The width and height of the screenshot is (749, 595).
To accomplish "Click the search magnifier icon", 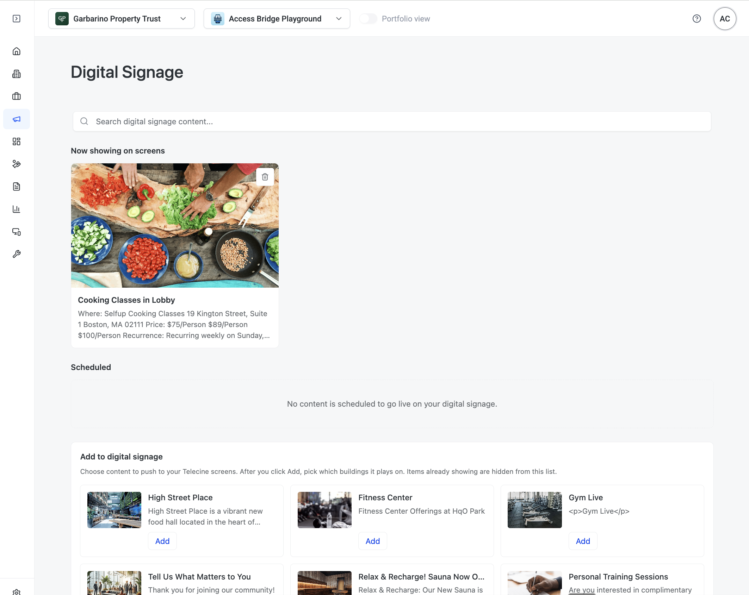I will pyautogui.click(x=84, y=121).
